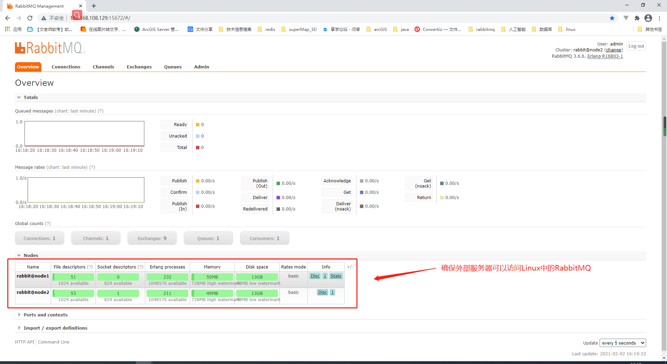This screenshot has height=364, width=667.
Task: Click the Queues: 1 count button
Action: [x=208, y=238]
